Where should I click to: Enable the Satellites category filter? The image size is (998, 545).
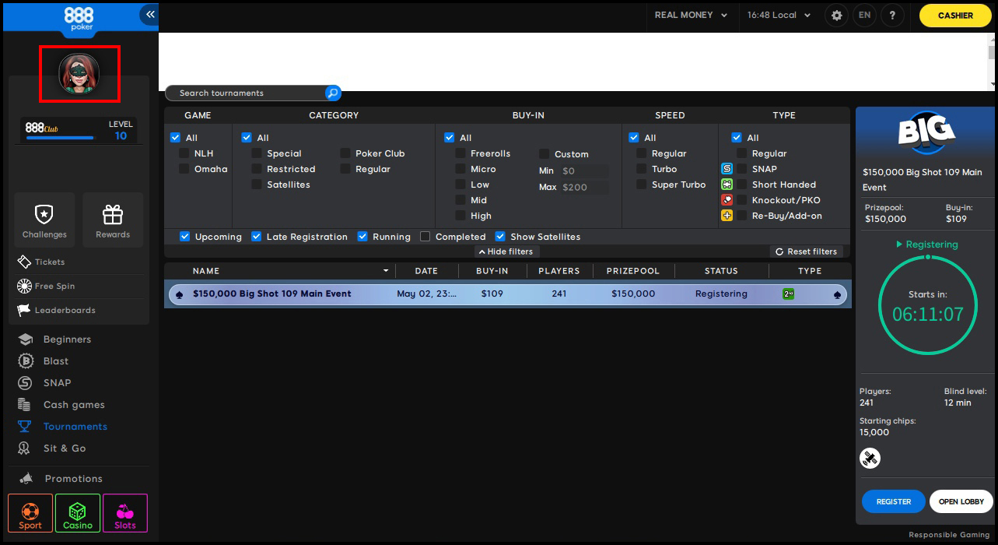[x=257, y=185]
